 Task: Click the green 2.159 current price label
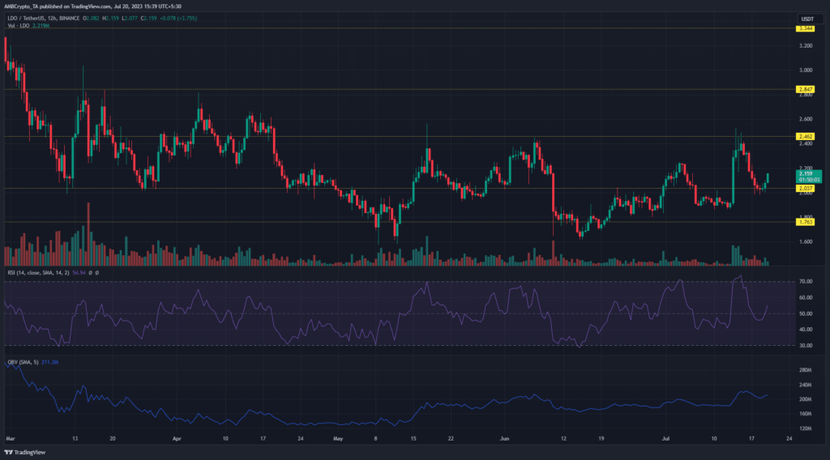(x=806, y=172)
